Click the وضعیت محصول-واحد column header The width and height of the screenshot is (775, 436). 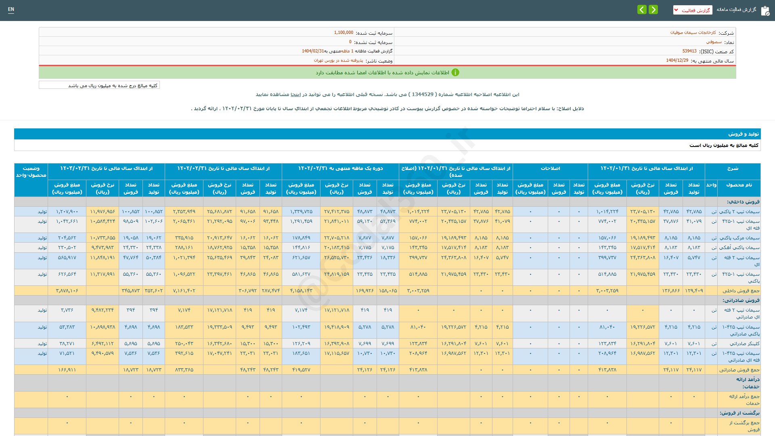(x=31, y=172)
